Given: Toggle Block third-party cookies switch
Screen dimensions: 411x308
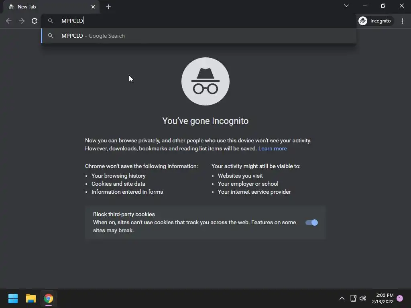Looking at the screenshot, I should [311, 223].
